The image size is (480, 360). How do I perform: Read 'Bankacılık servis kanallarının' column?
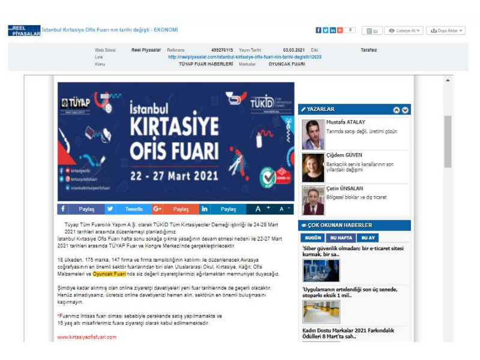click(x=360, y=167)
